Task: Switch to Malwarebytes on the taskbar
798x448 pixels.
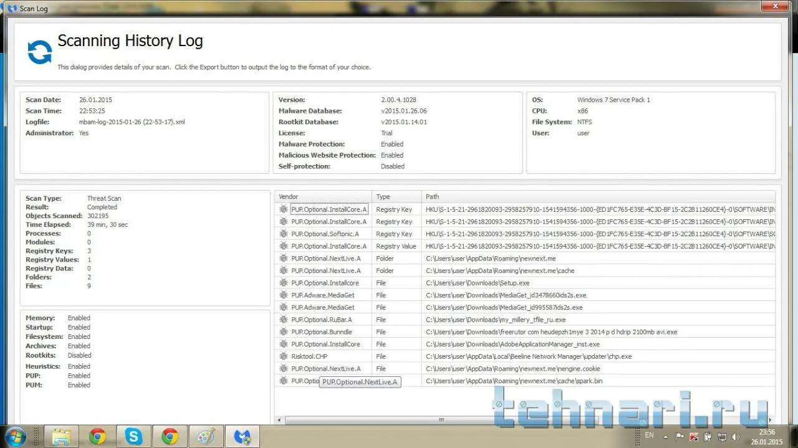Action: (242, 436)
